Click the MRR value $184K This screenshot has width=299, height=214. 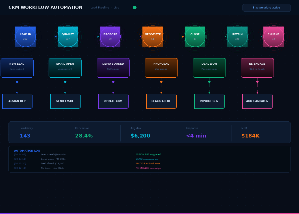tap(250, 136)
